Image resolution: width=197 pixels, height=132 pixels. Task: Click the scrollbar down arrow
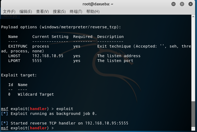[x=193, y=129]
